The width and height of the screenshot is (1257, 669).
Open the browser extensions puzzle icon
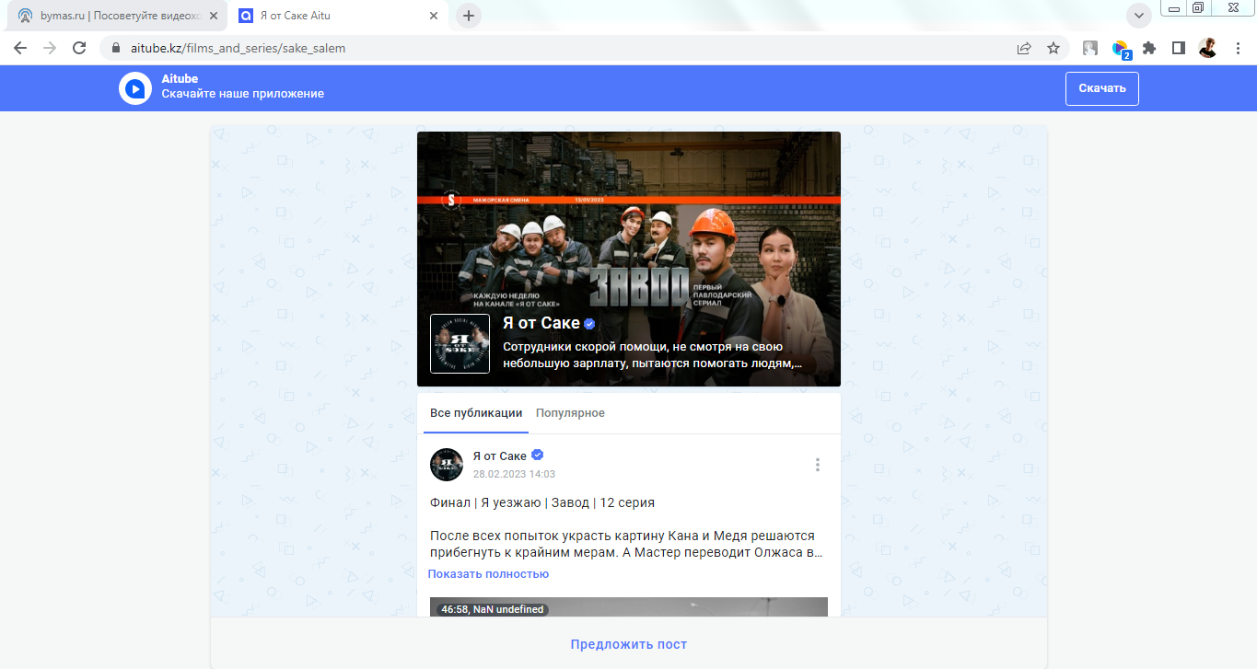pyautogui.click(x=1149, y=48)
